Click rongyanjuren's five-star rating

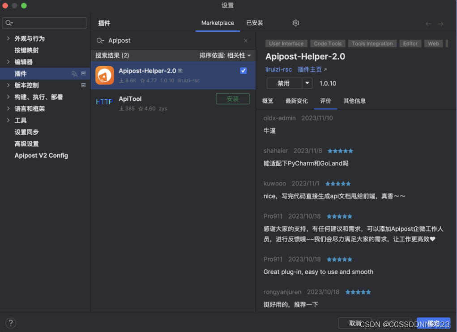[358, 292]
